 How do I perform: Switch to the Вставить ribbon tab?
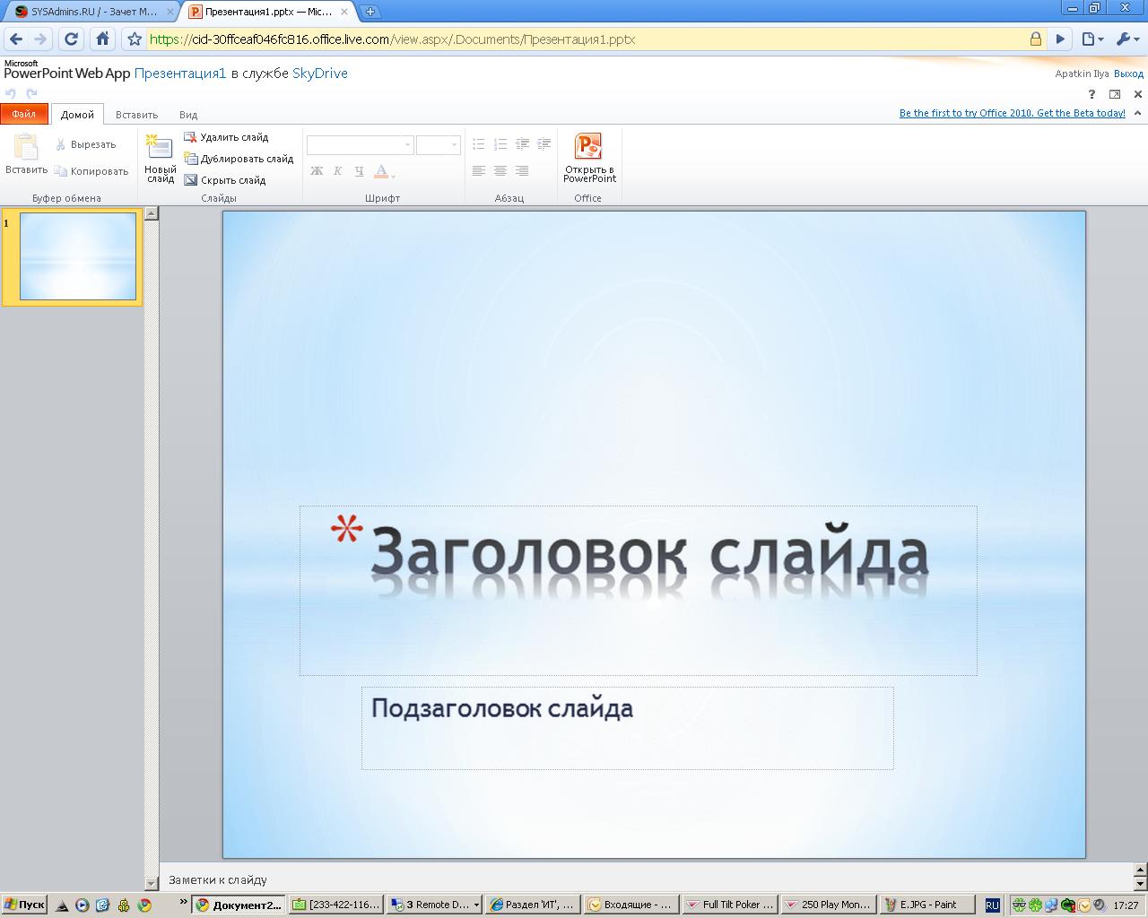pyautogui.click(x=136, y=115)
